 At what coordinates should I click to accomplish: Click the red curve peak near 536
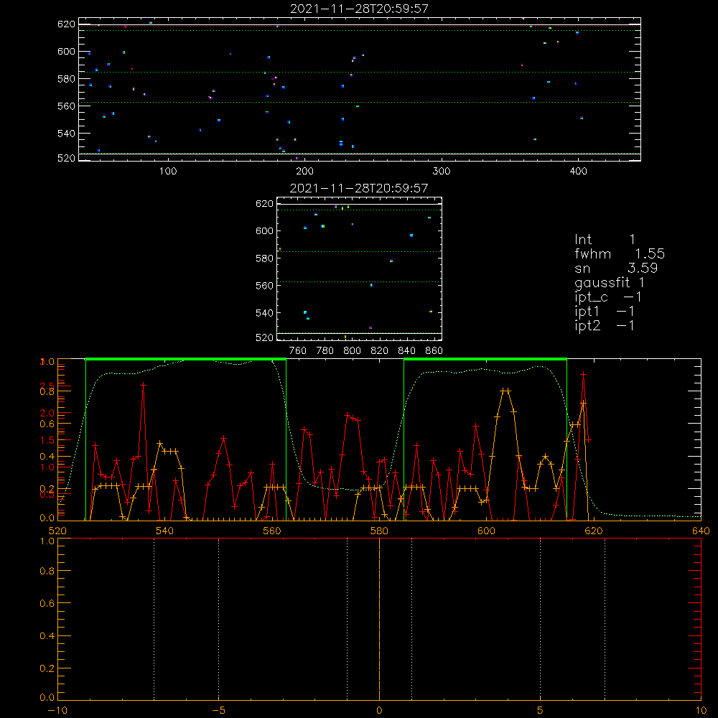pyautogui.click(x=144, y=385)
